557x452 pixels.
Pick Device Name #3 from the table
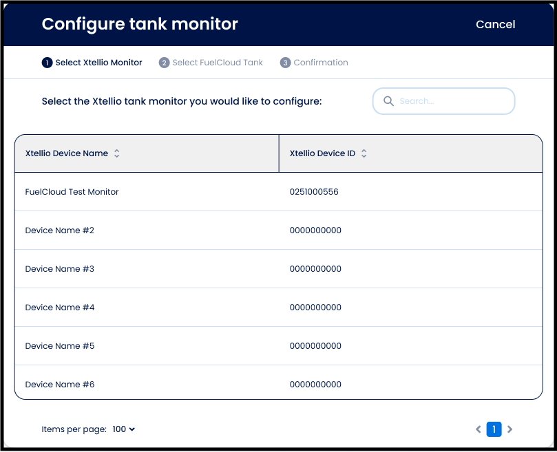pyautogui.click(x=60, y=269)
